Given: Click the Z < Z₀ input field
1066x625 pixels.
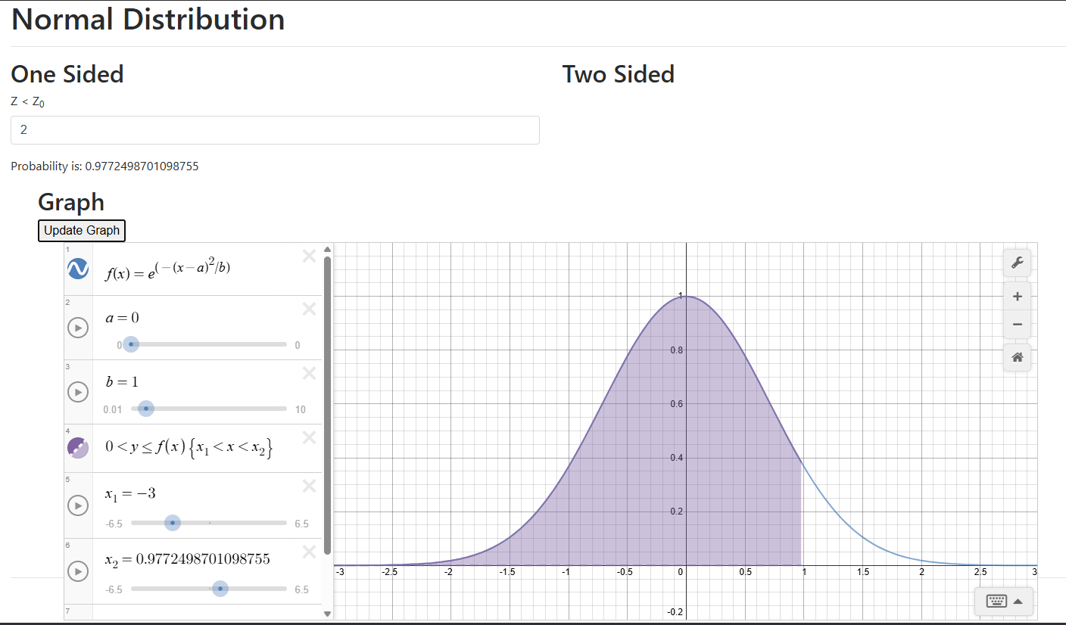Looking at the screenshot, I should click(x=275, y=129).
